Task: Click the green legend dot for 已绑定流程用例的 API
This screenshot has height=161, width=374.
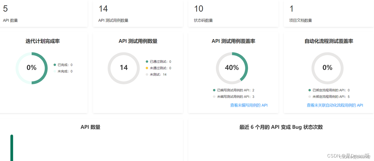Action: (x=310, y=90)
